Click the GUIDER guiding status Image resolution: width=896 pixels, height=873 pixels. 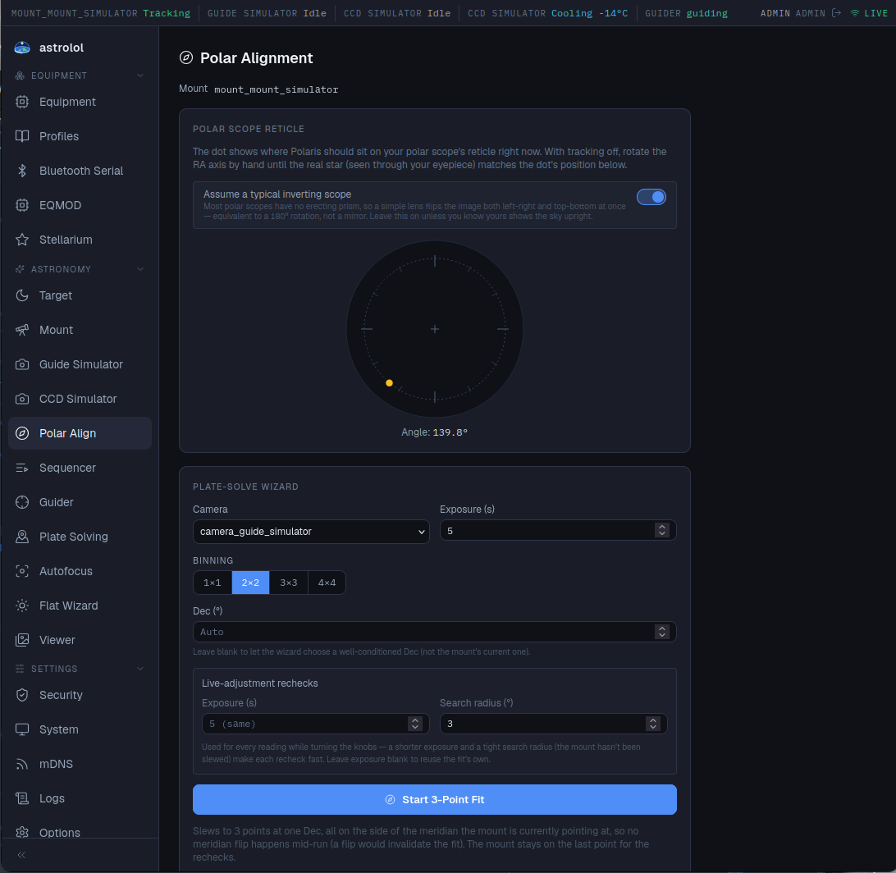686,12
